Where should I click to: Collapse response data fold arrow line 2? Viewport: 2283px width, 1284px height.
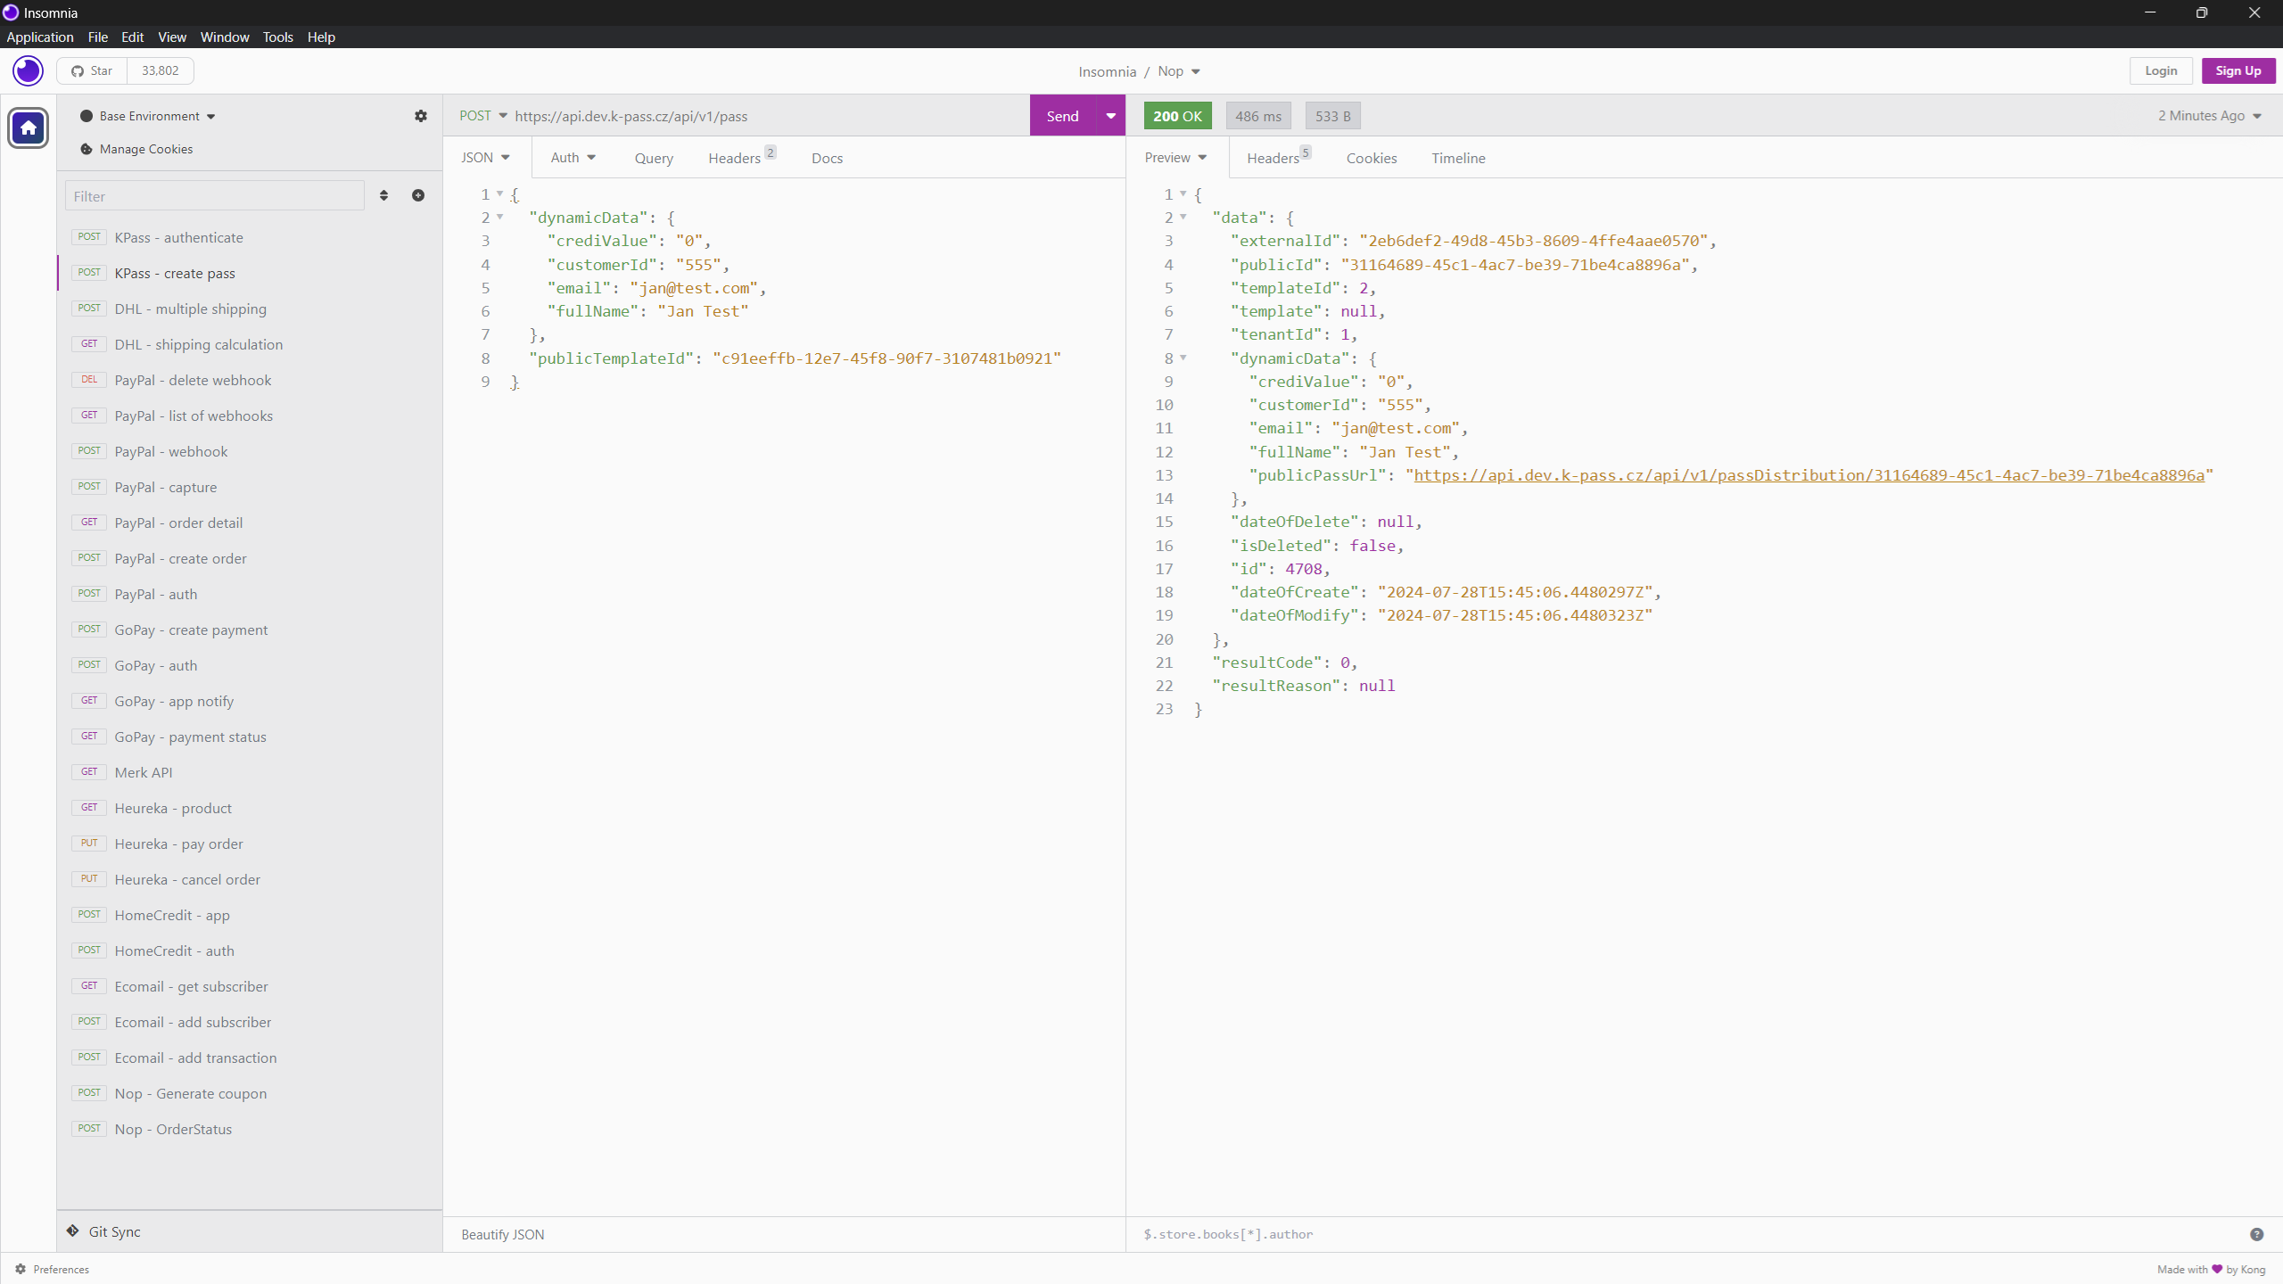click(x=1183, y=217)
